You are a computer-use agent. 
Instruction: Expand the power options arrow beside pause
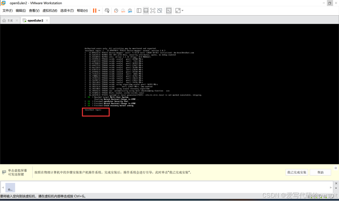click(99, 11)
